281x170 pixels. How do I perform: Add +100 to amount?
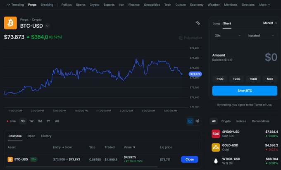click(220, 79)
